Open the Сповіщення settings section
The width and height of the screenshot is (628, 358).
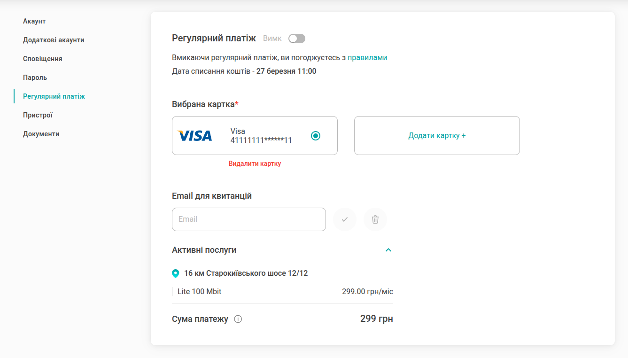(43, 59)
